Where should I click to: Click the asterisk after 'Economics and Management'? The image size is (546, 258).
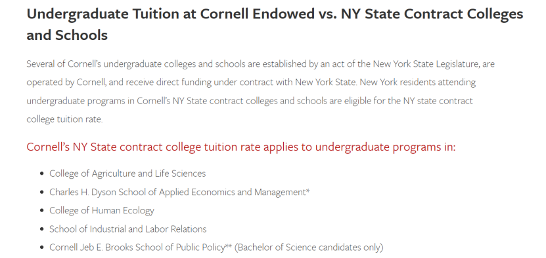(307, 191)
